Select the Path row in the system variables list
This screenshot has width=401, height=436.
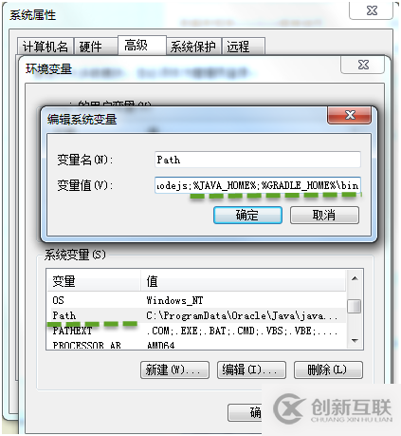(196, 315)
